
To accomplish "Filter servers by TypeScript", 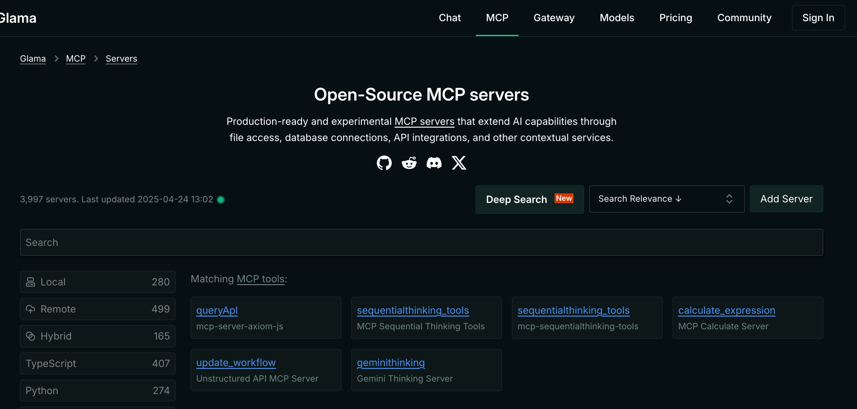I will [x=97, y=364].
